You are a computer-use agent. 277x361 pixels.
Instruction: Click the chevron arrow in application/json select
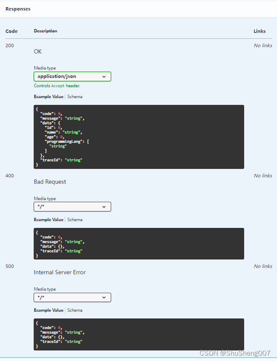pyautogui.click(x=104, y=77)
